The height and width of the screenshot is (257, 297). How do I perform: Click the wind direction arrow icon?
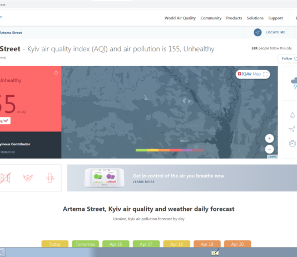point(292,129)
